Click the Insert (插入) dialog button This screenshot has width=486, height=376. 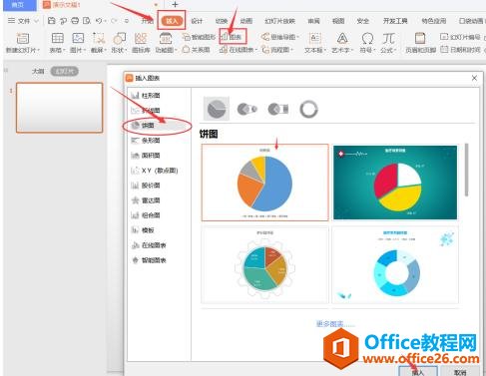click(418, 371)
